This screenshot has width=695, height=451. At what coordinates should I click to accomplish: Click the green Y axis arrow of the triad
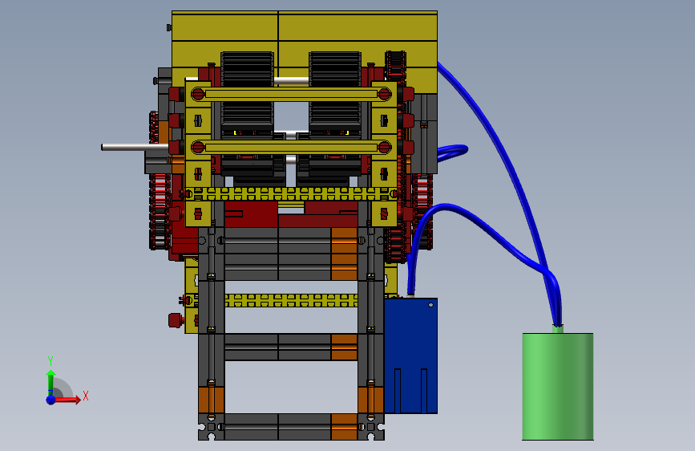[51, 382]
